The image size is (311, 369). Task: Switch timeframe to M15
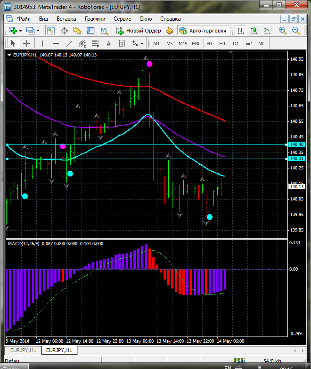coord(183,43)
